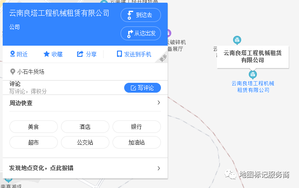Image resolution: width=299 pixels, height=188 pixels.
Task: Click the 分享 share icon
Action: (x=80, y=54)
